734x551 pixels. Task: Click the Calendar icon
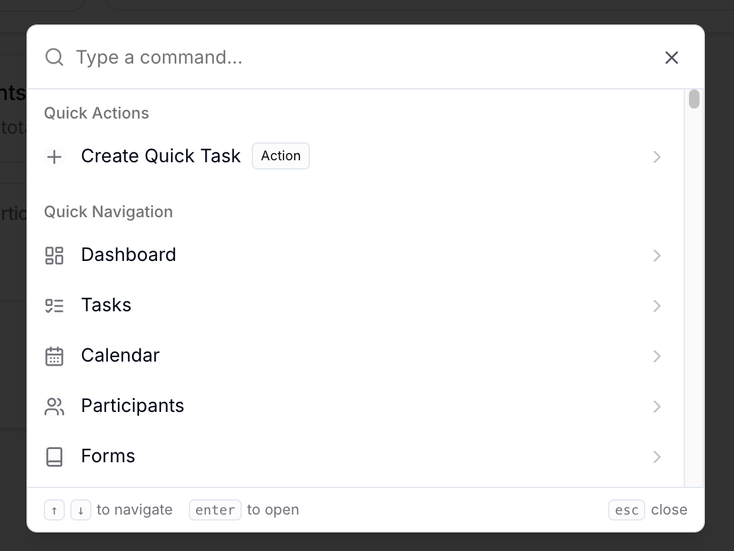tap(54, 356)
